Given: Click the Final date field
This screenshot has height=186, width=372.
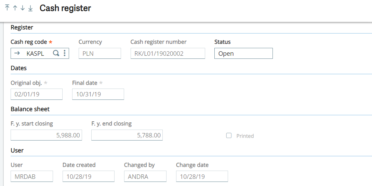Looking at the screenshot, I should tap(98, 94).
